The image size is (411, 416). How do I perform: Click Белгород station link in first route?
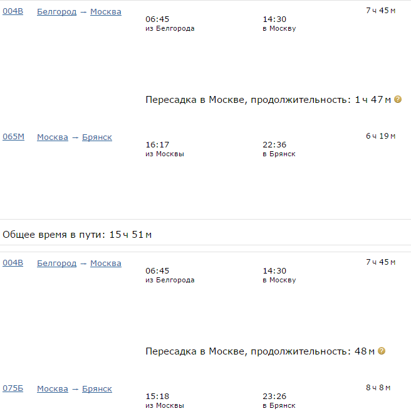(57, 12)
